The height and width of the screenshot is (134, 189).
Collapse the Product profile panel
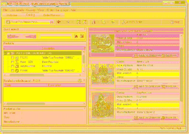point(85,109)
